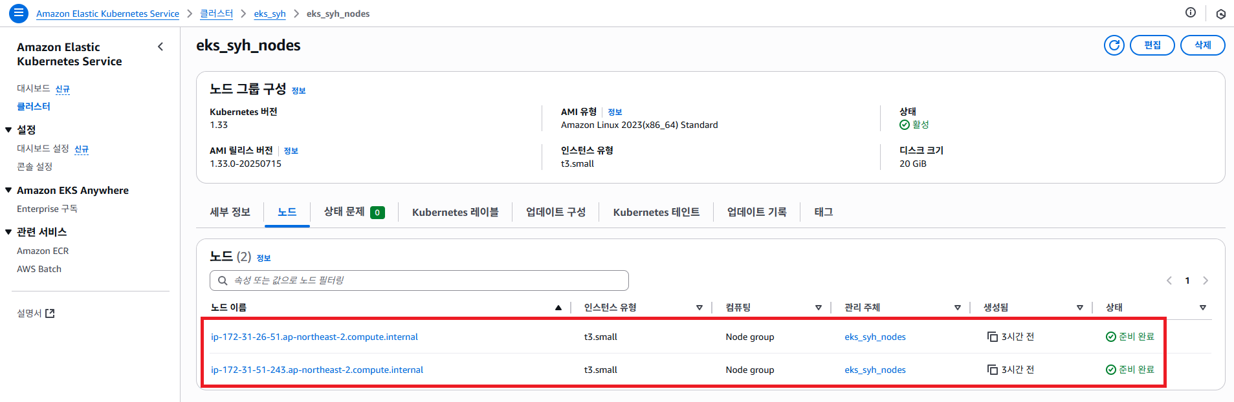The height and width of the screenshot is (402, 1234).
Task: Open node ip-172-31-51-243.ap-northeast-2.compute.internal
Action: tap(317, 370)
